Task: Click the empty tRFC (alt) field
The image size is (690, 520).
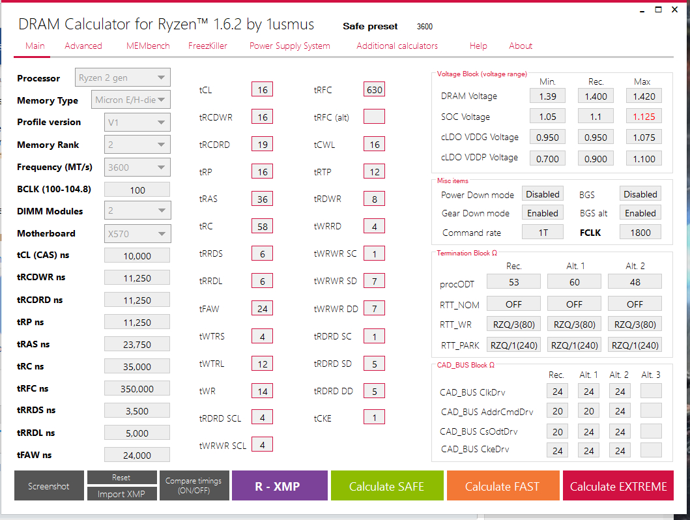Action: point(374,117)
